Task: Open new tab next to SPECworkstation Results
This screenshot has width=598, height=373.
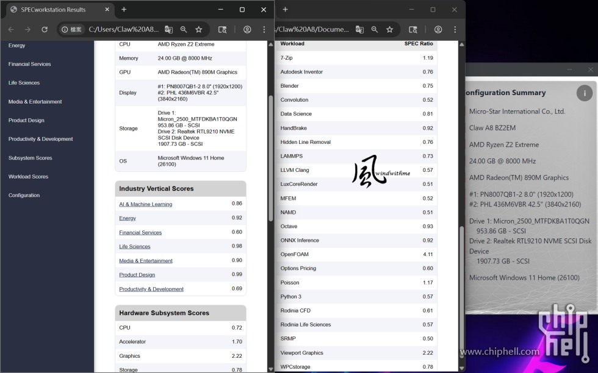Action: 124,10
